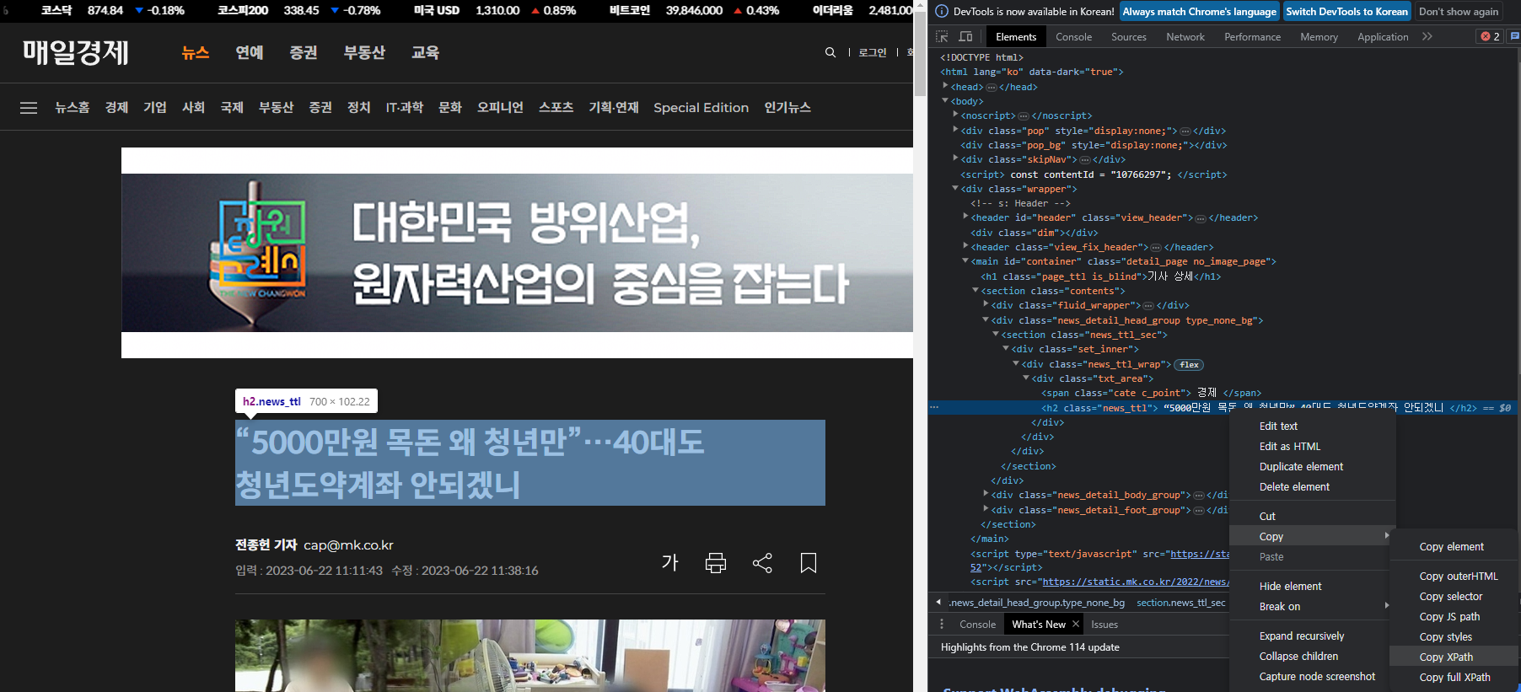
Task: Click the reporter email cap@mk.co.kr
Action: pyautogui.click(x=348, y=545)
